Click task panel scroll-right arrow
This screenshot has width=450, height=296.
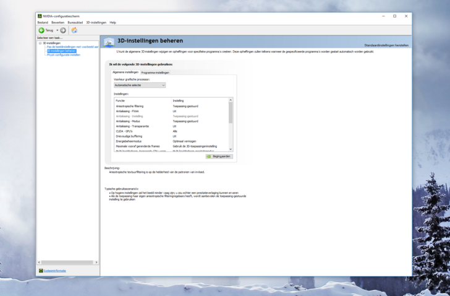(x=96, y=263)
